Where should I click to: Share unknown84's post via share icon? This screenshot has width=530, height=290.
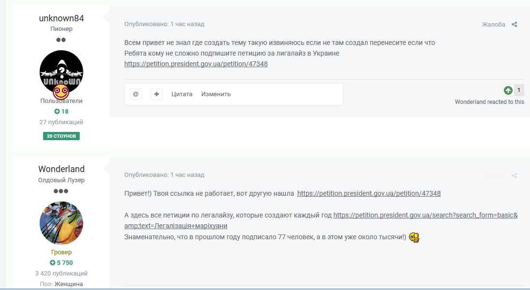(514, 24)
